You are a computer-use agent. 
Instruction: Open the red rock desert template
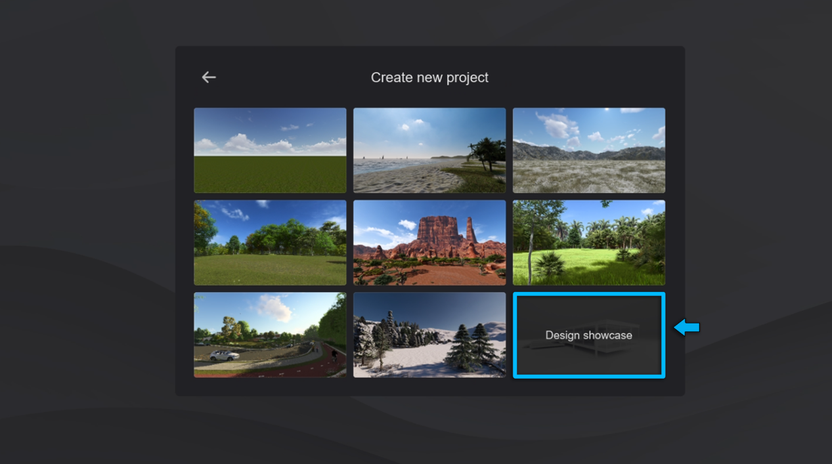[429, 243]
